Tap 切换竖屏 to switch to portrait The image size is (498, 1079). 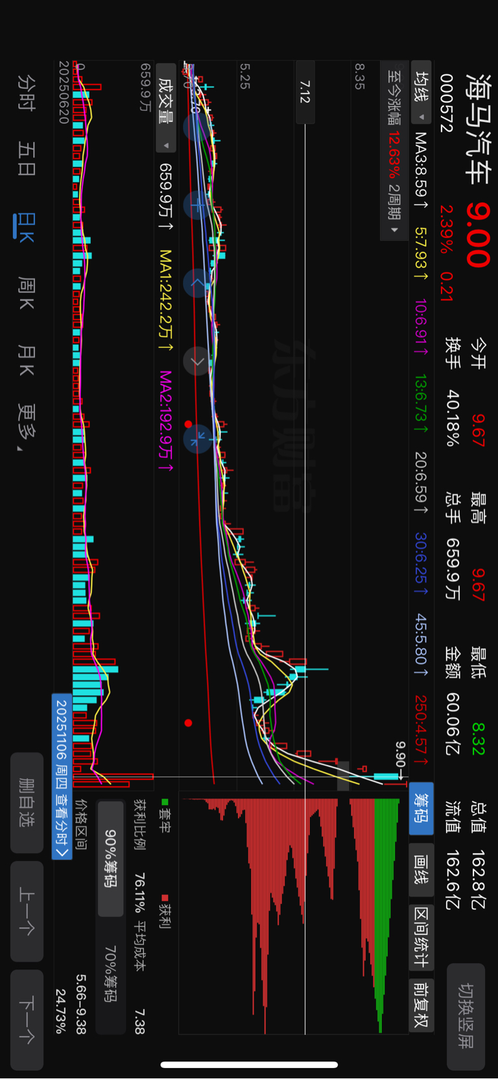[x=466, y=1016]
